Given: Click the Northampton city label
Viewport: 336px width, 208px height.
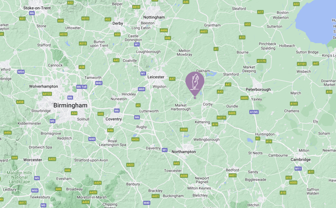Looking at the screenshot, I should coord(184,152).
